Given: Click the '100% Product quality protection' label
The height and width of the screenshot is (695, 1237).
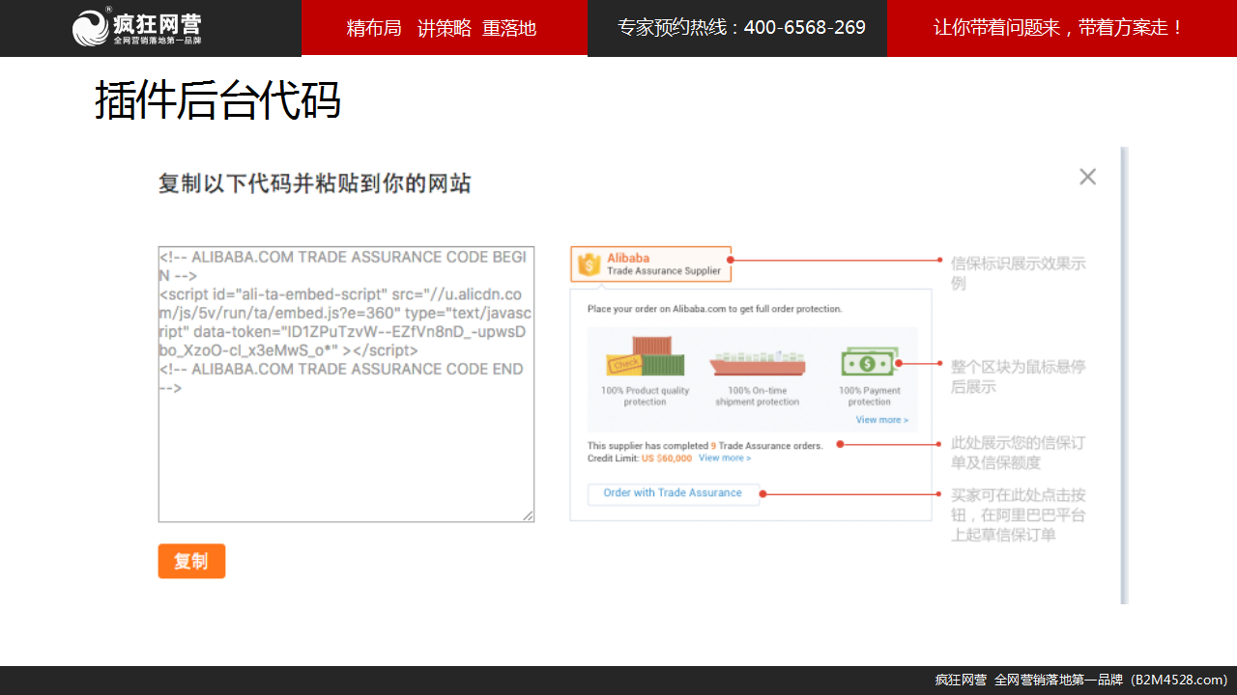Looking at the screenshot, I should click(645, 396).
